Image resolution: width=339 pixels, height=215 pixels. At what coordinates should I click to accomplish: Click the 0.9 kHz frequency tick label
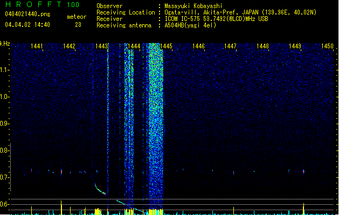(4, 124)
